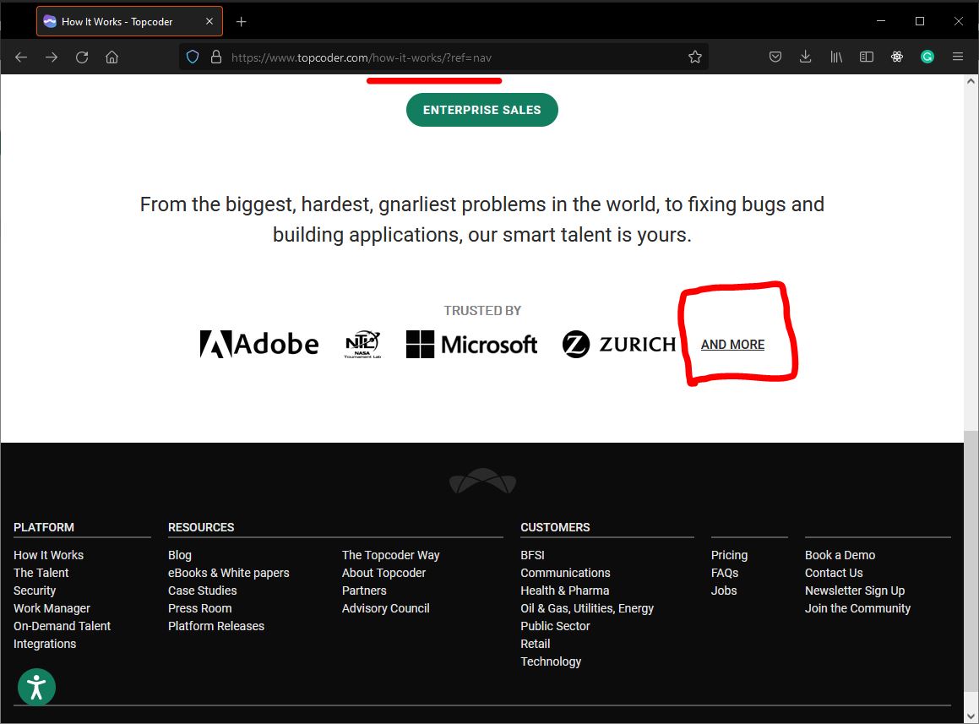The height and width of the screenshot is (724, 979).
Task: Open Health & Pharma link
Action: [x=565, y=591]
